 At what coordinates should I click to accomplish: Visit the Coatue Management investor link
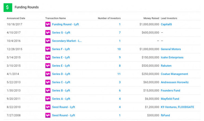coord(174,74)
